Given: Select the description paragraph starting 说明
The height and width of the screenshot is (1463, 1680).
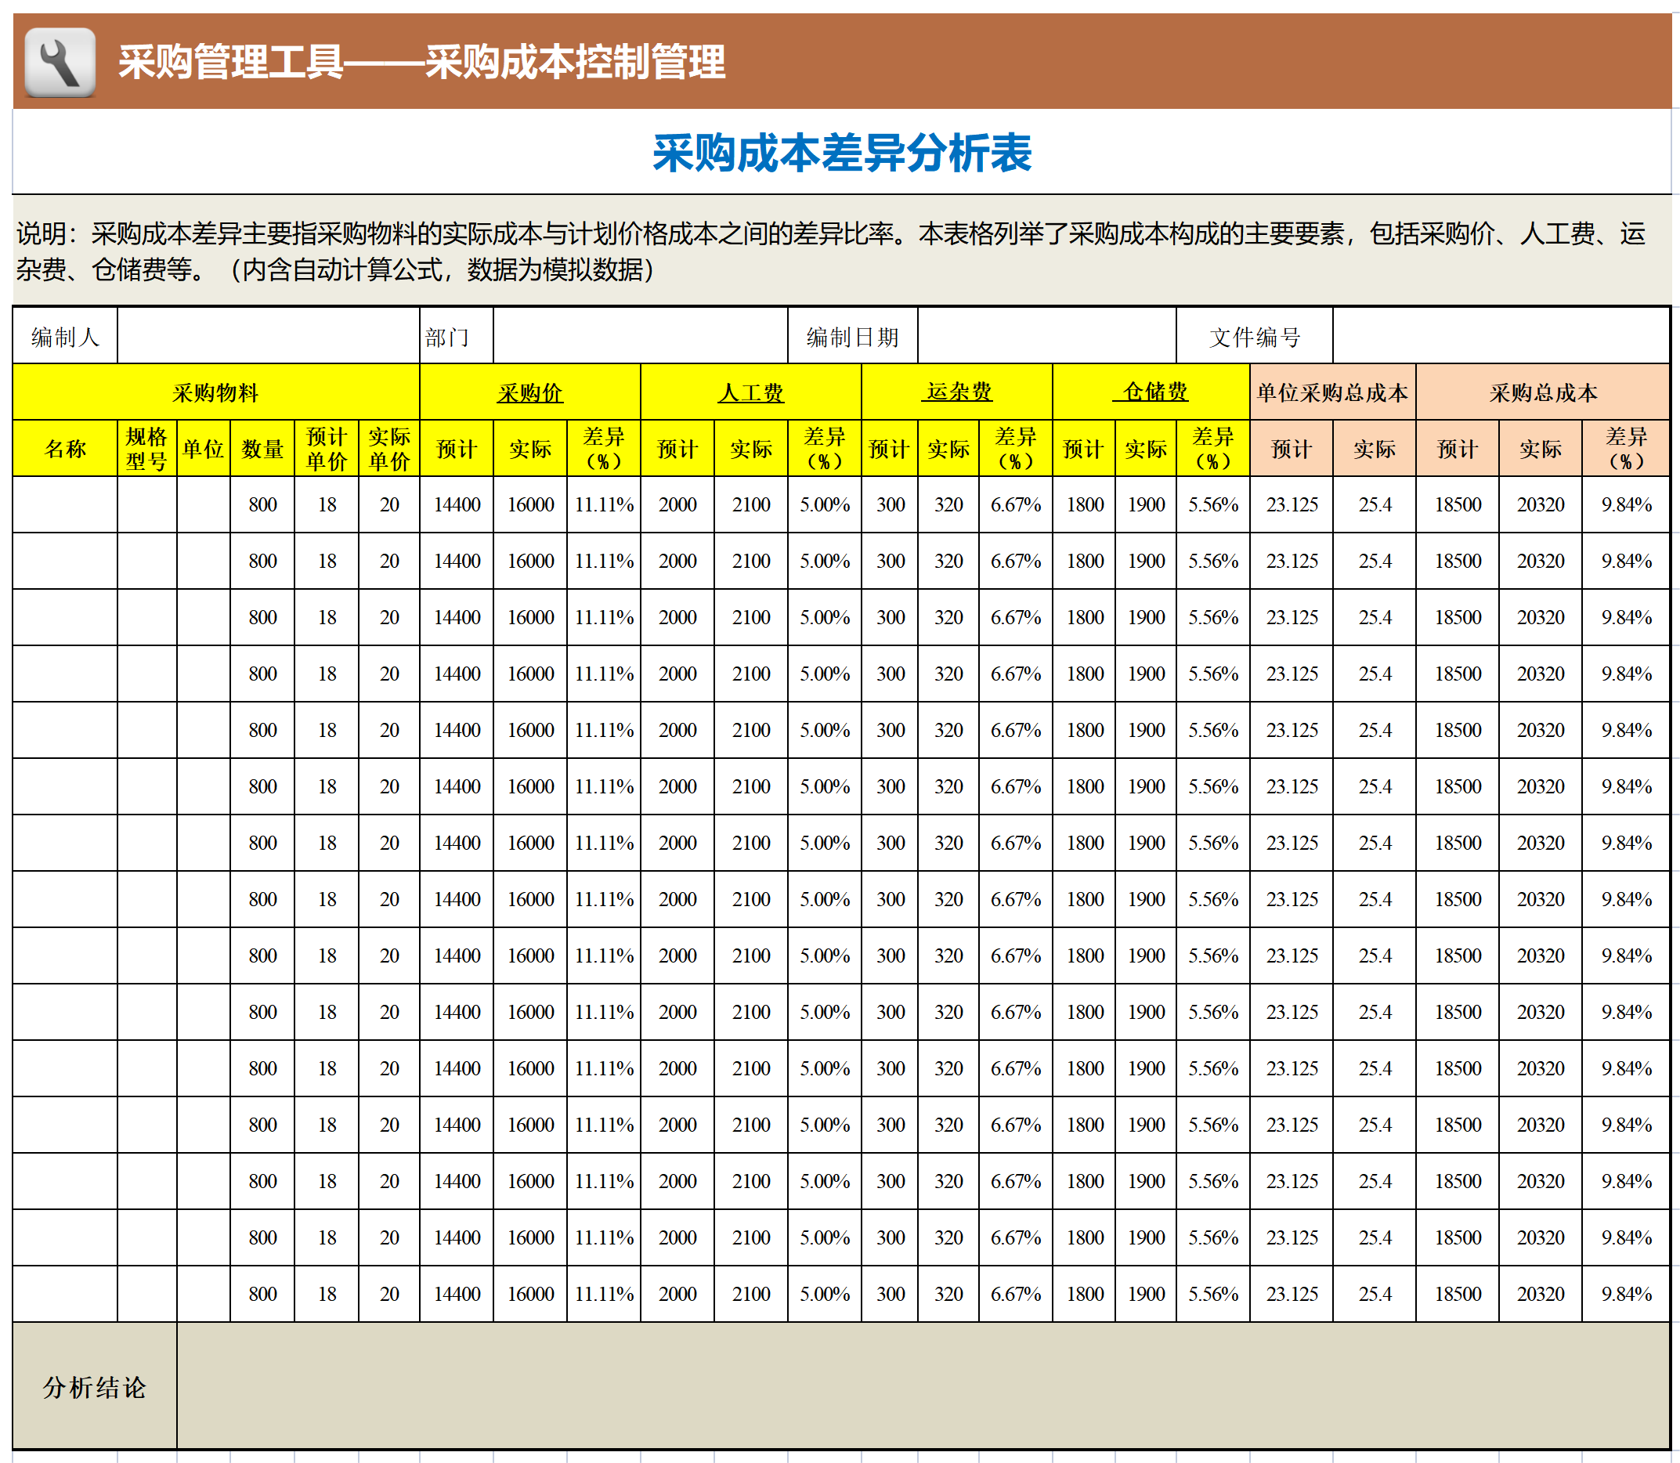Looking at the screenshot, I should 831,251.
